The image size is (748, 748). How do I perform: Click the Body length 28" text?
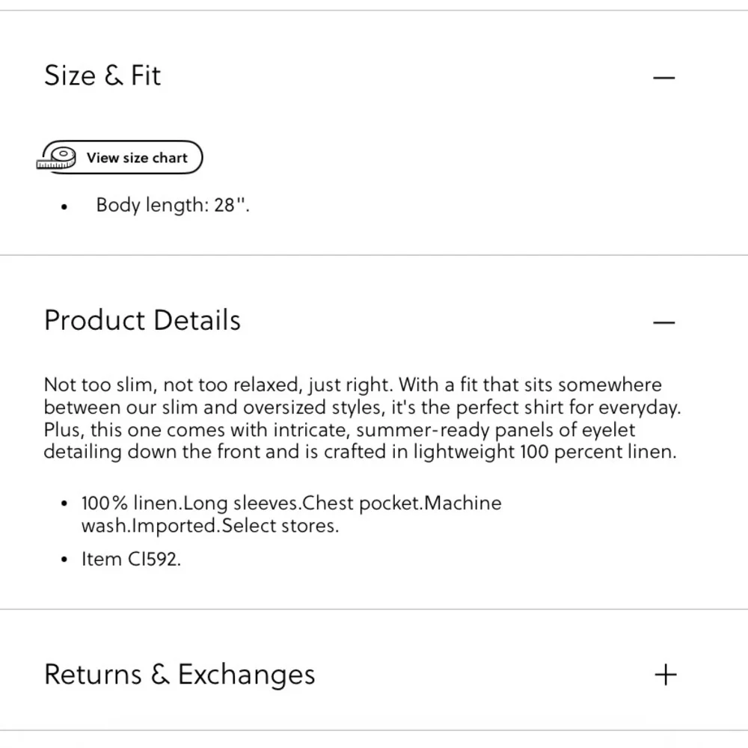[173, 205]
